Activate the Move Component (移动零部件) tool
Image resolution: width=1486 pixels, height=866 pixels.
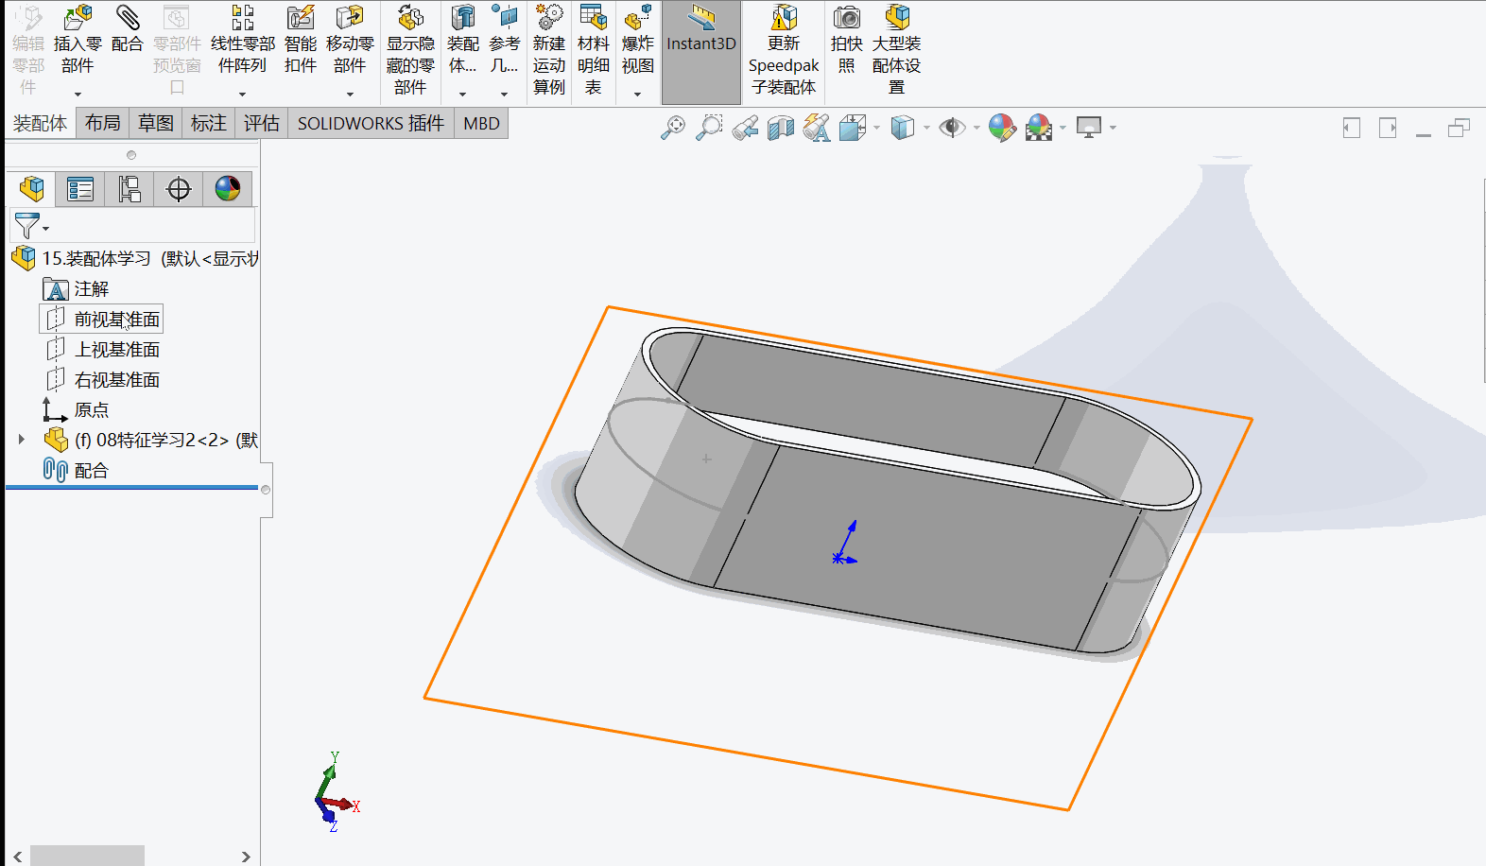(350, 40)
